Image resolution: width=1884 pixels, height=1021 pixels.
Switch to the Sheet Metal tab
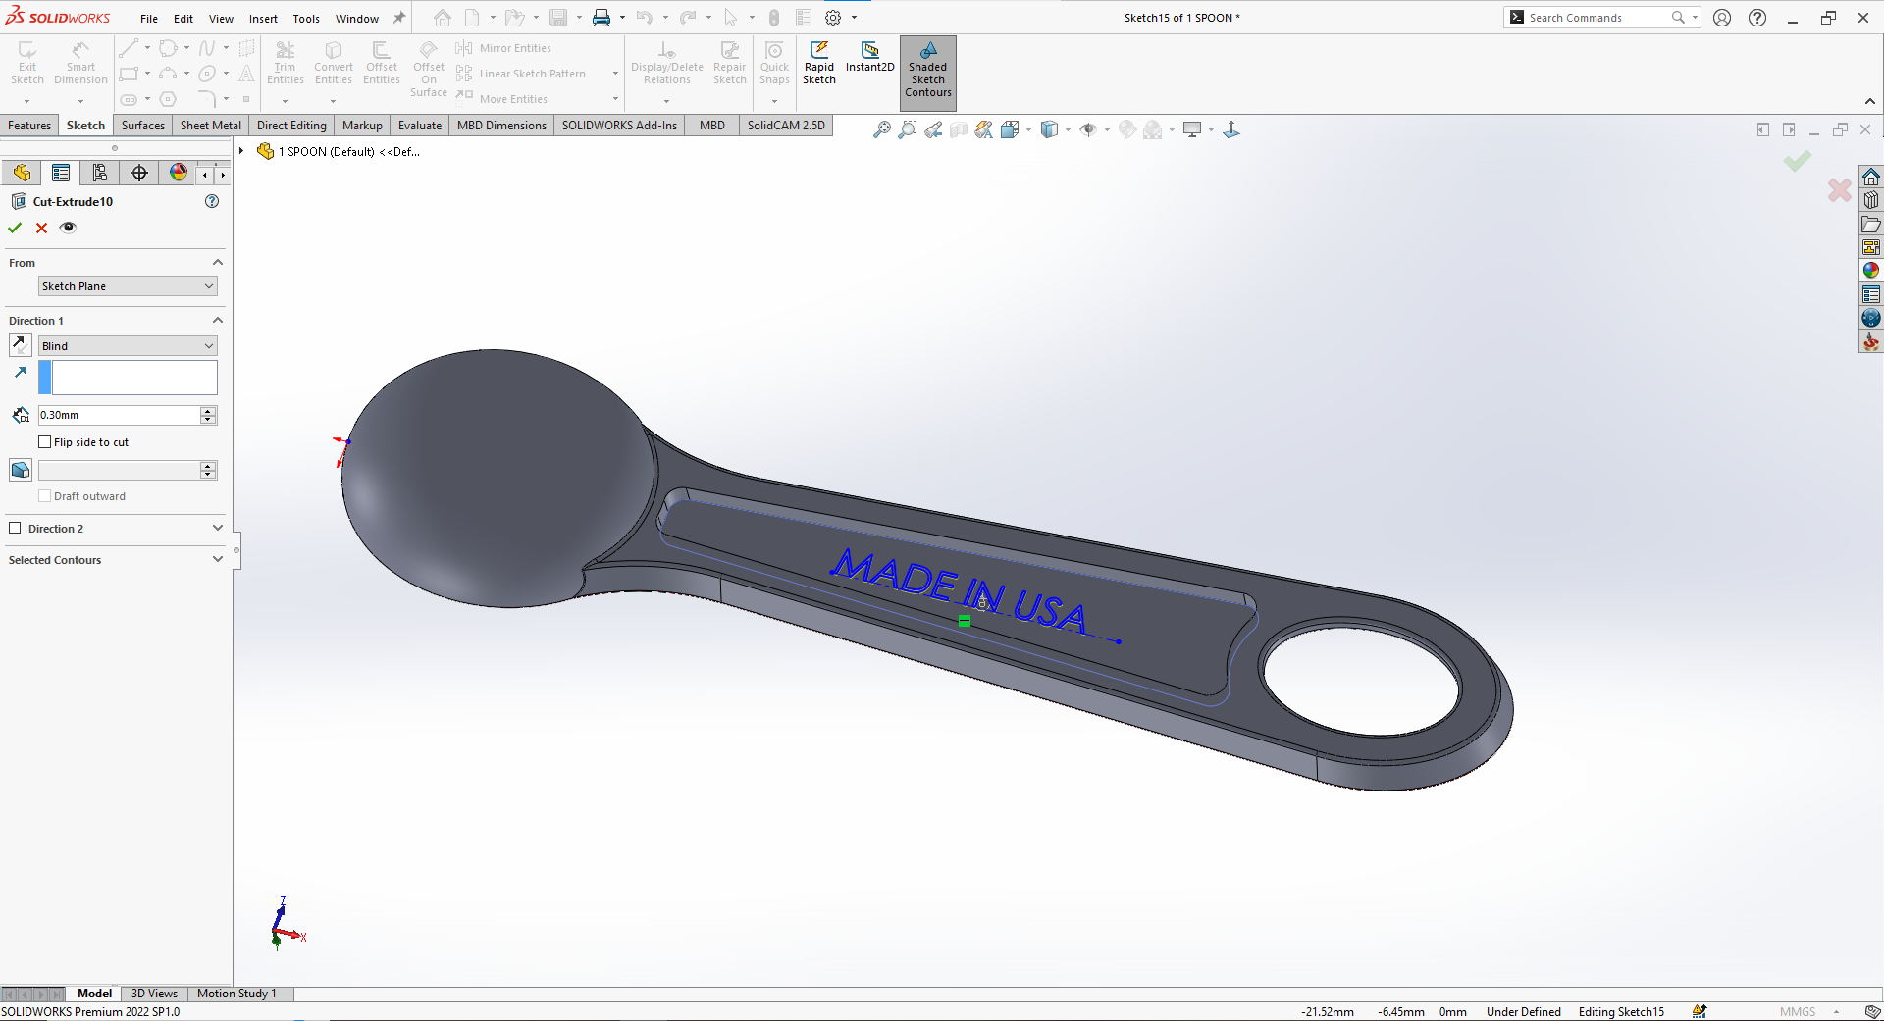point(211,126)
